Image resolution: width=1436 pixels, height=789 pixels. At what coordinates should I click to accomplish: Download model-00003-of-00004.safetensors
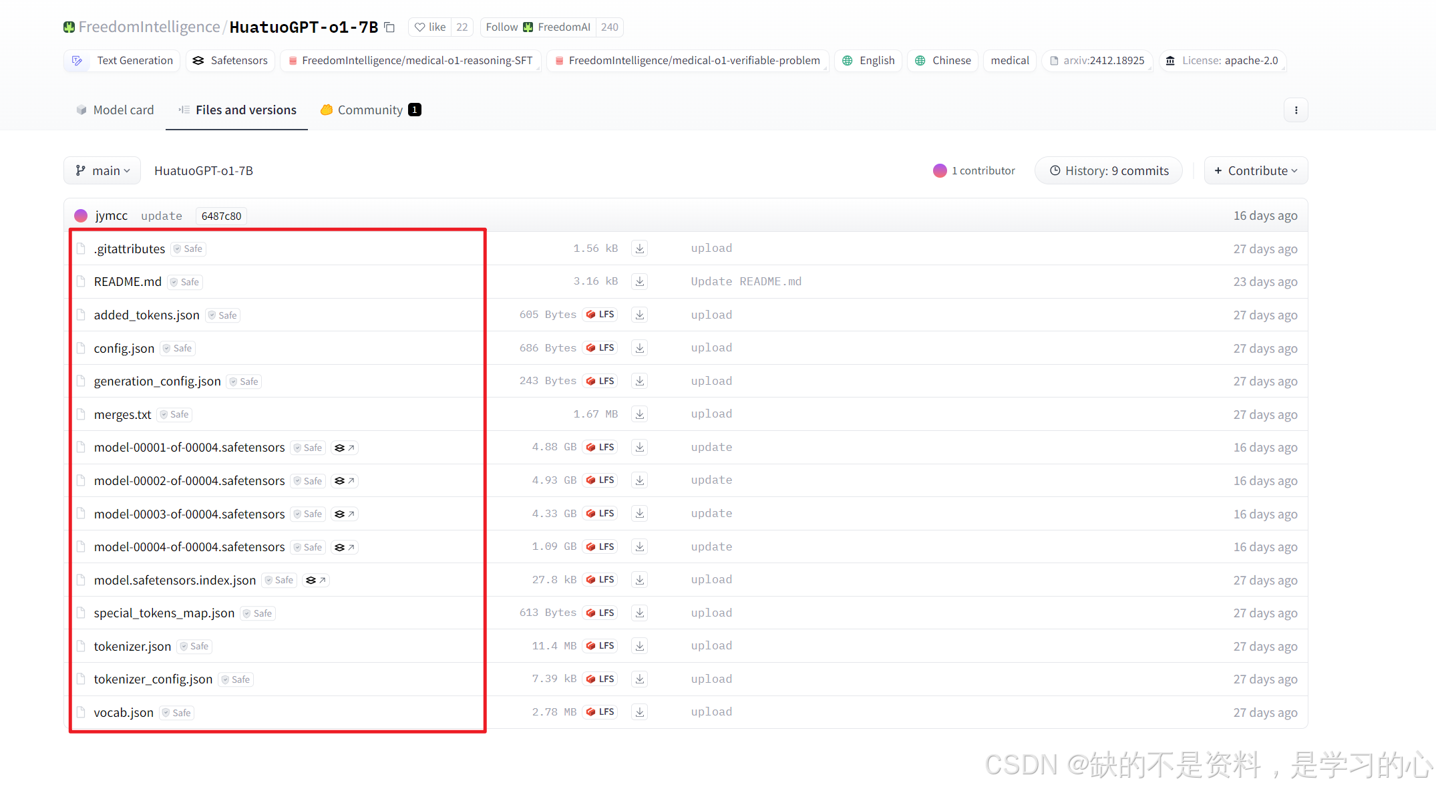click(640, 514)
